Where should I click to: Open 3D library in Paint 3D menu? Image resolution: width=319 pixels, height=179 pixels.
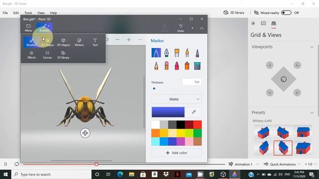click(x=63, y=55)
